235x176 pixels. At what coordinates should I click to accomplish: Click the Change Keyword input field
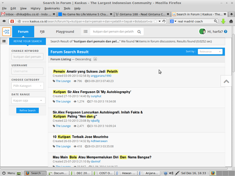[x=27, y=56]
